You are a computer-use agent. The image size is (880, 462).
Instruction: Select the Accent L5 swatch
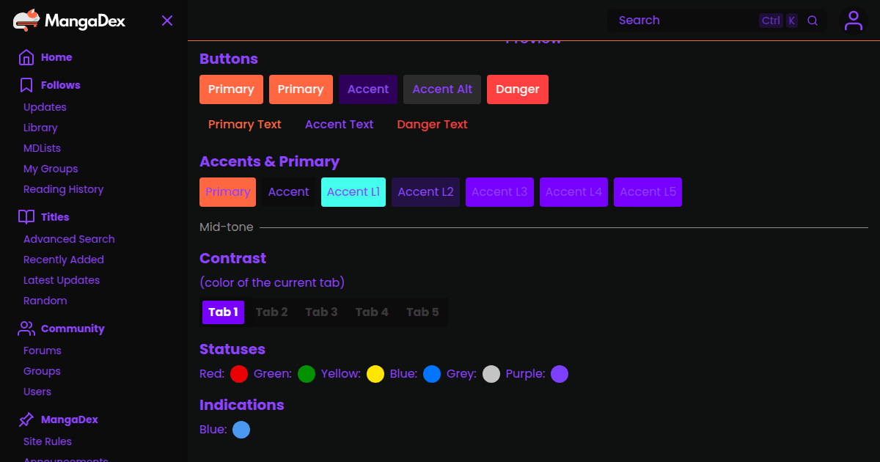pyautogui.click(x=648, y=192)
